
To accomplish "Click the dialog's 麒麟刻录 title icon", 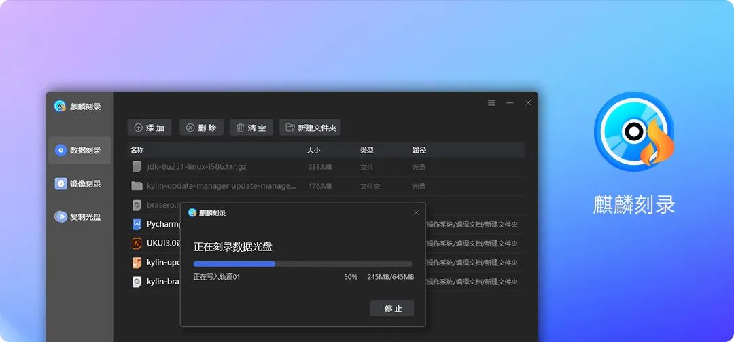I will tap(192, 212).
